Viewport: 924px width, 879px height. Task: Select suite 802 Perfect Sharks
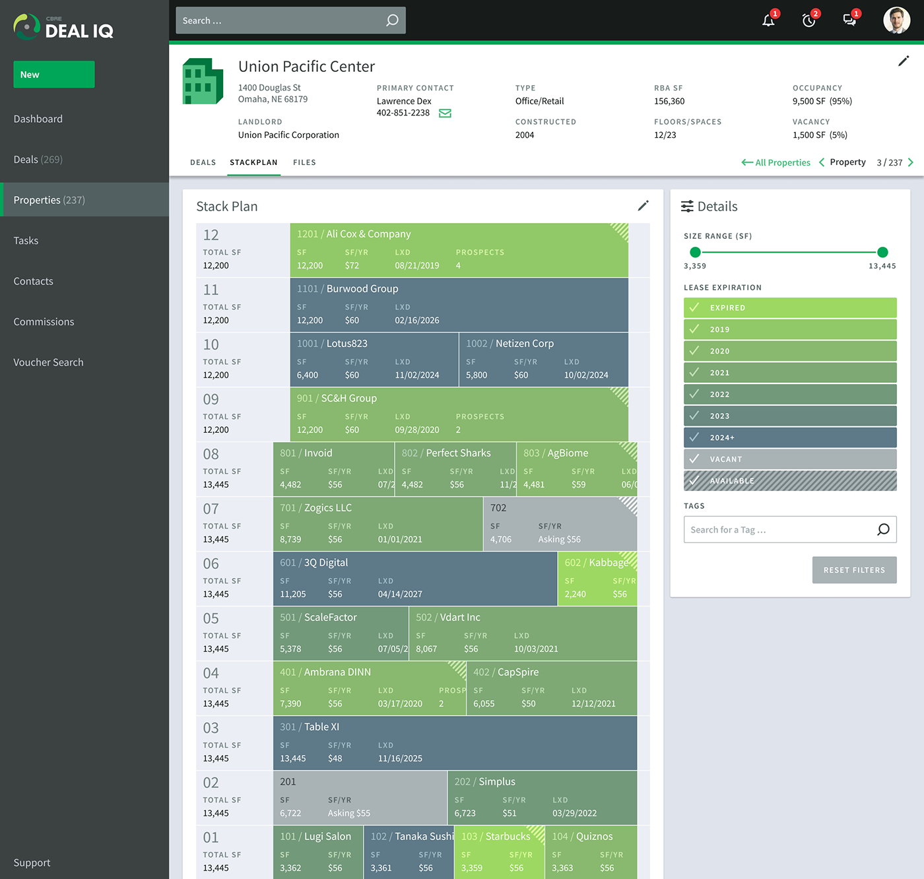tap(455, 469)
